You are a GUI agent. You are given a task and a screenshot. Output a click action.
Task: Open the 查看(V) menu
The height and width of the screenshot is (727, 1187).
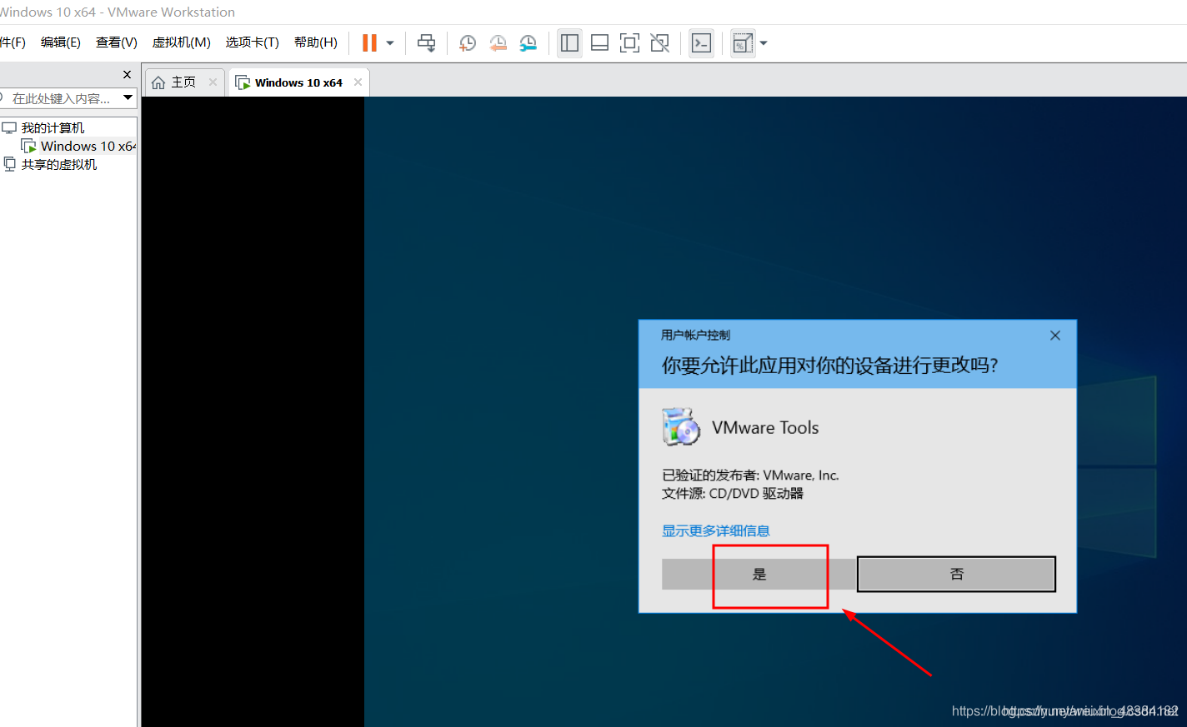point(117,42)
